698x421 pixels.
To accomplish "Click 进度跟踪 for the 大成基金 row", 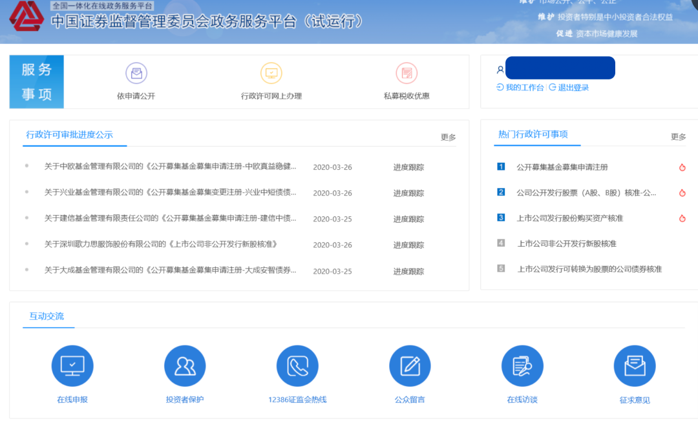I will 408,271.
